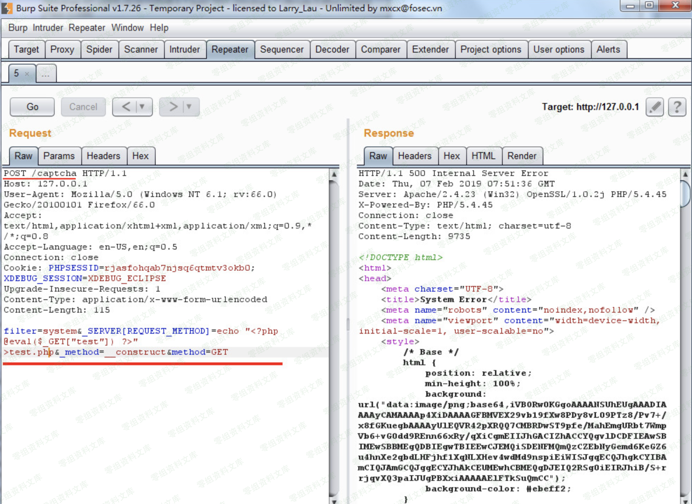Expand the forward history dropdown arrow
This screenshot has height=504, width=692.
pos(189,107)
